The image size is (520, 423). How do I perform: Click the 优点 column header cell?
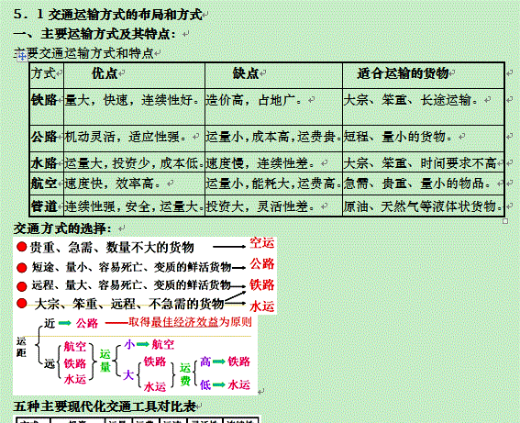pos(134,75)
